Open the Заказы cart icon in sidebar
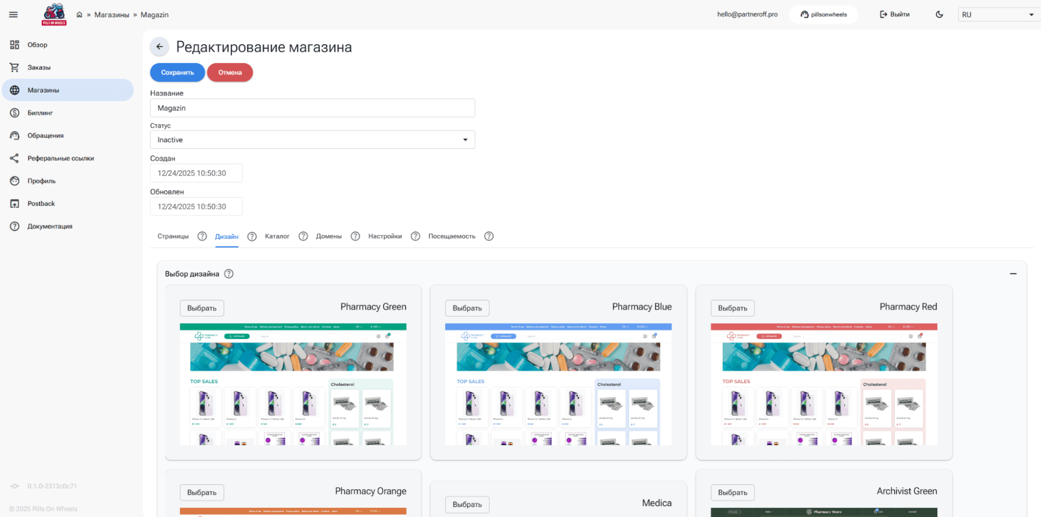1041x517 pixels. (x=15, y=68)
